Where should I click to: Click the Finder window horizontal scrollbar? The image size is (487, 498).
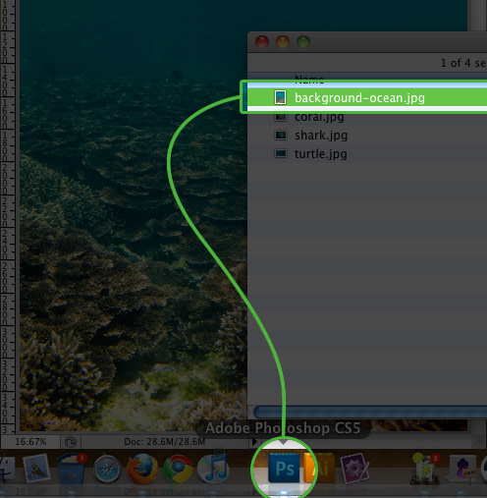coord(370,412)
